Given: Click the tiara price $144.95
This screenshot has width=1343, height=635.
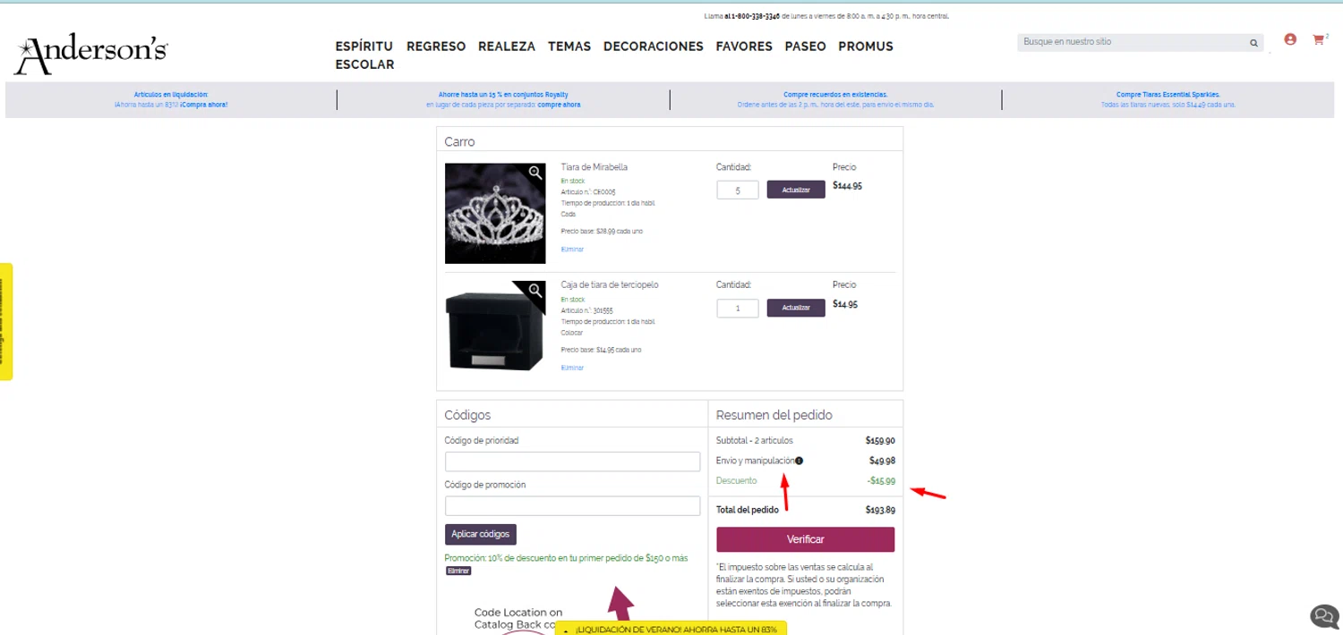Looking at the screenshot, I should coord(847,186).
